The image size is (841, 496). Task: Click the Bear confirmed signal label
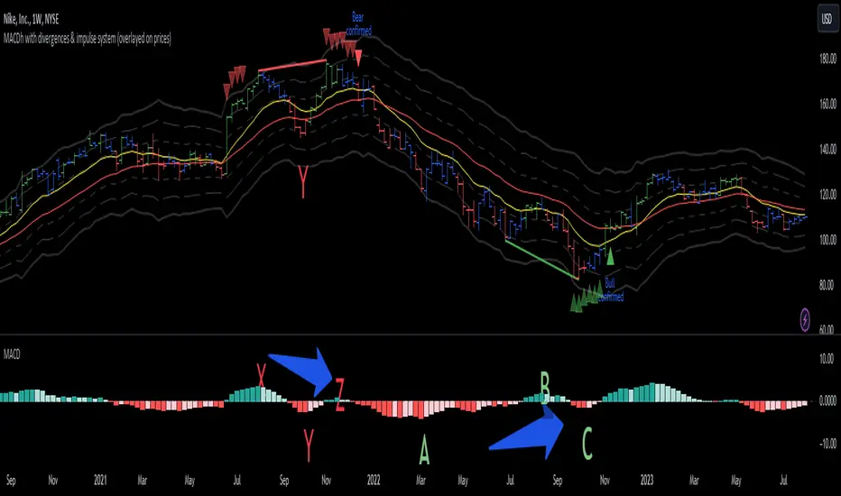[358, 24]
